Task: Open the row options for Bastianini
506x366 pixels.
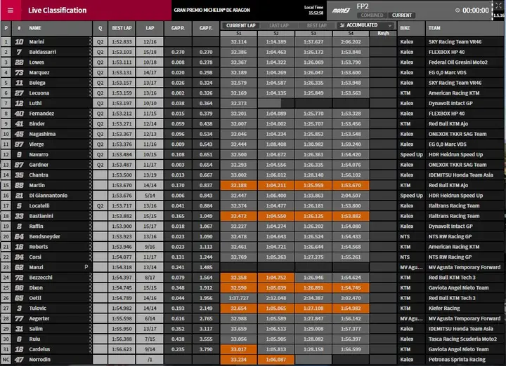Action: click(91, 216)
